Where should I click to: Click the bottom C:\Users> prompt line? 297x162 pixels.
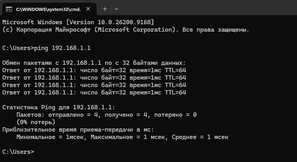pyautogui.click(x=18, y=152)
